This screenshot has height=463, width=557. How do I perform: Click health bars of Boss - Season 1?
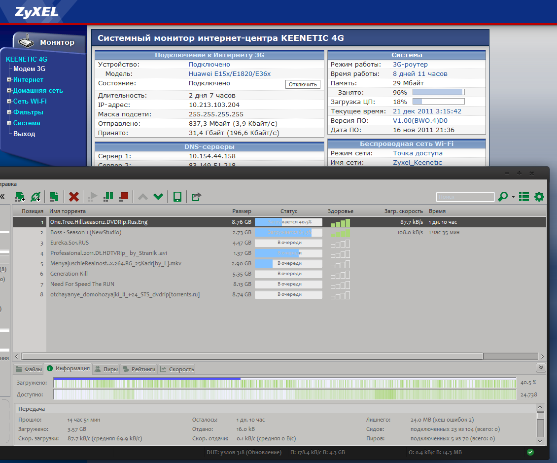(x=340, y=233)
